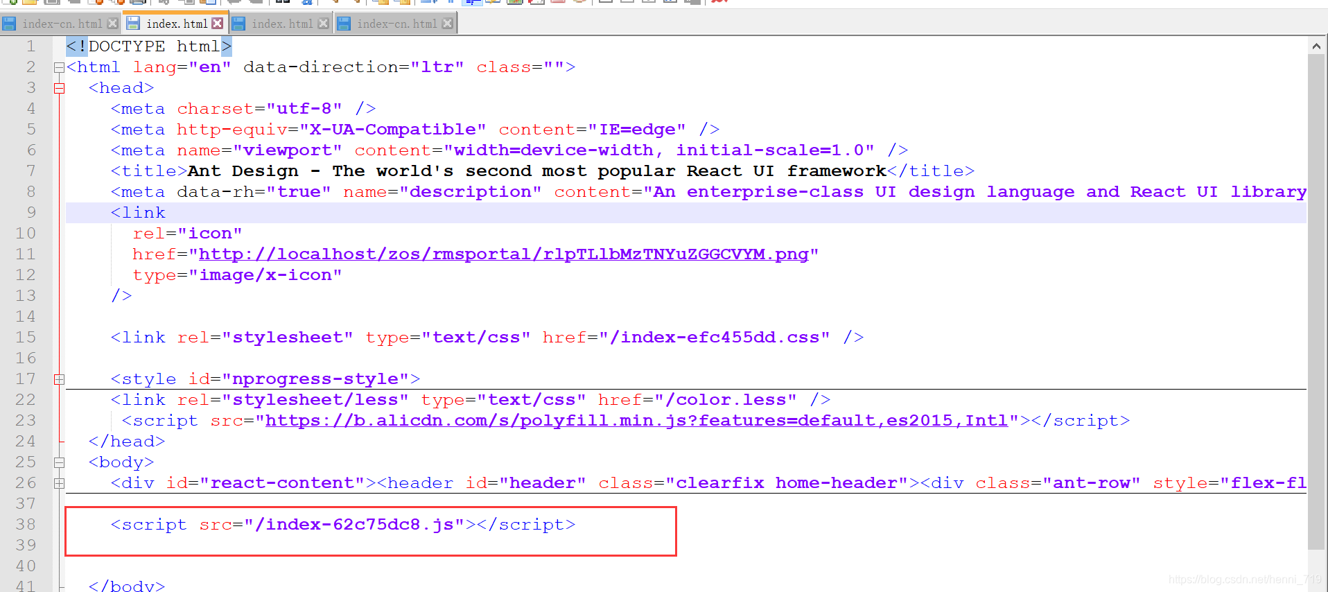This screenshot has width=1328, height=592.
Task: Expand the folded react-content div on line 26
Action: 60,484
